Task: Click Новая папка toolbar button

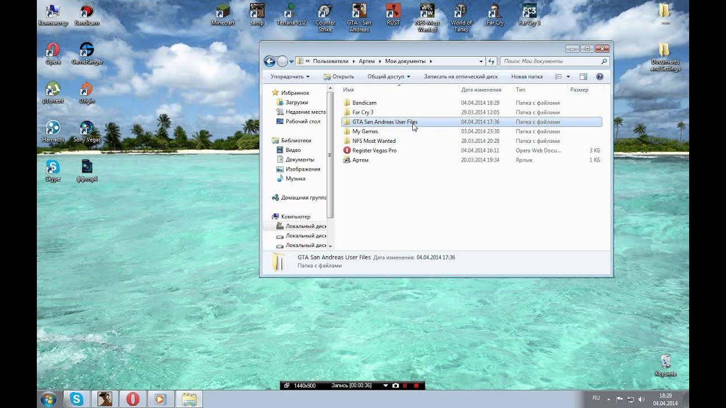Action: pyautogui.click(x=527, y=76)
